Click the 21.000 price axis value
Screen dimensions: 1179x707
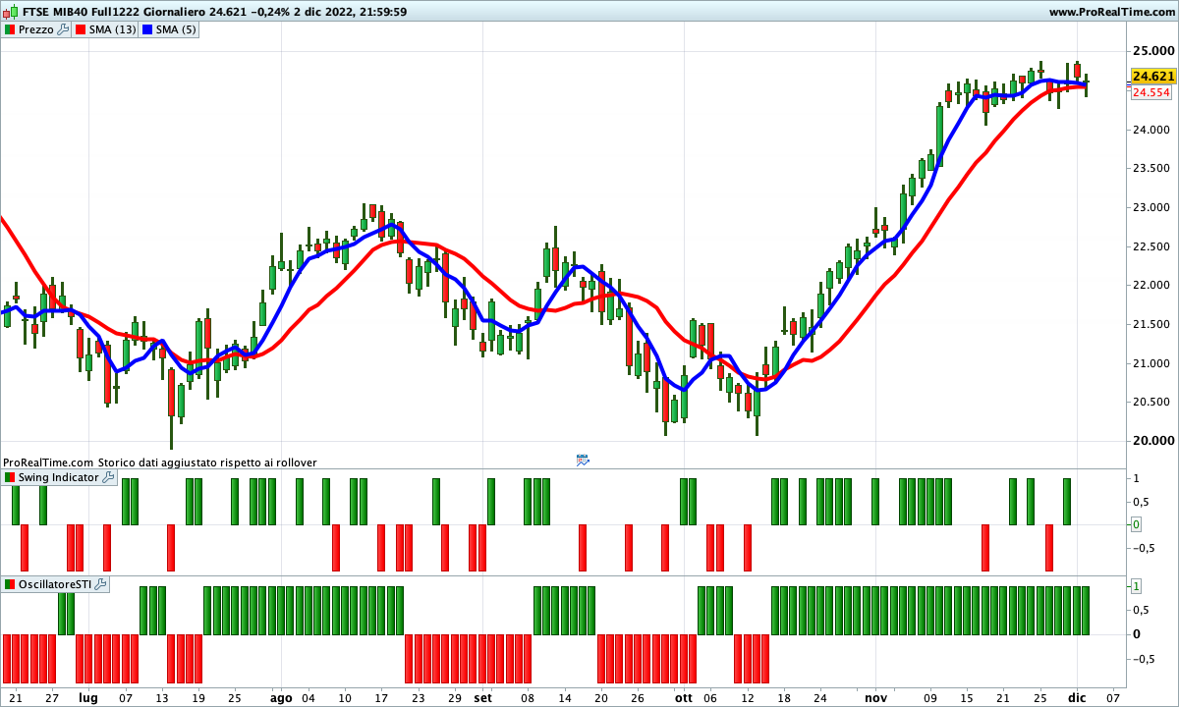tap(1151, 364)
